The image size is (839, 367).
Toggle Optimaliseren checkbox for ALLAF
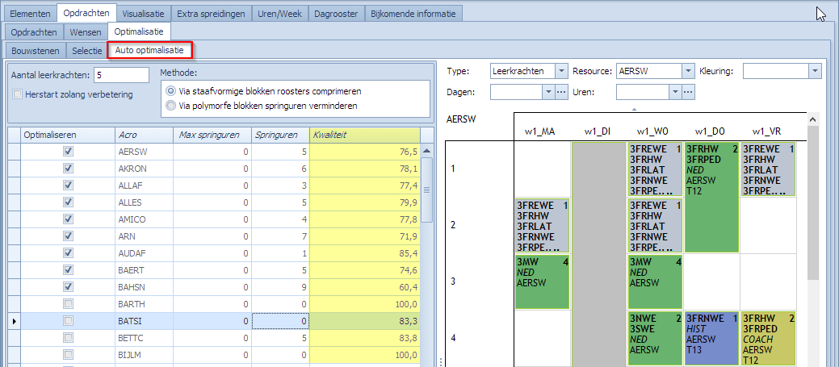tap(68, 186)
